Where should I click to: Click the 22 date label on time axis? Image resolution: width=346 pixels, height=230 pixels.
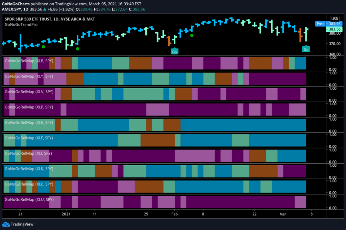(x=254, y=214)
